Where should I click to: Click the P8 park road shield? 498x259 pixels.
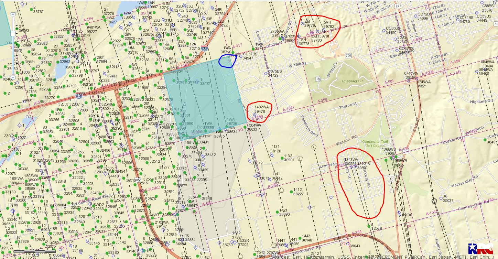pyautogui.click(x=318, y=79)
